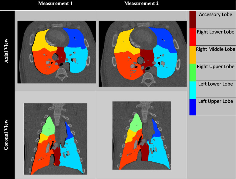Screen dimensions: 236x179
Task: Click the Right Lower Lobe red swatch
Action: 193,37
